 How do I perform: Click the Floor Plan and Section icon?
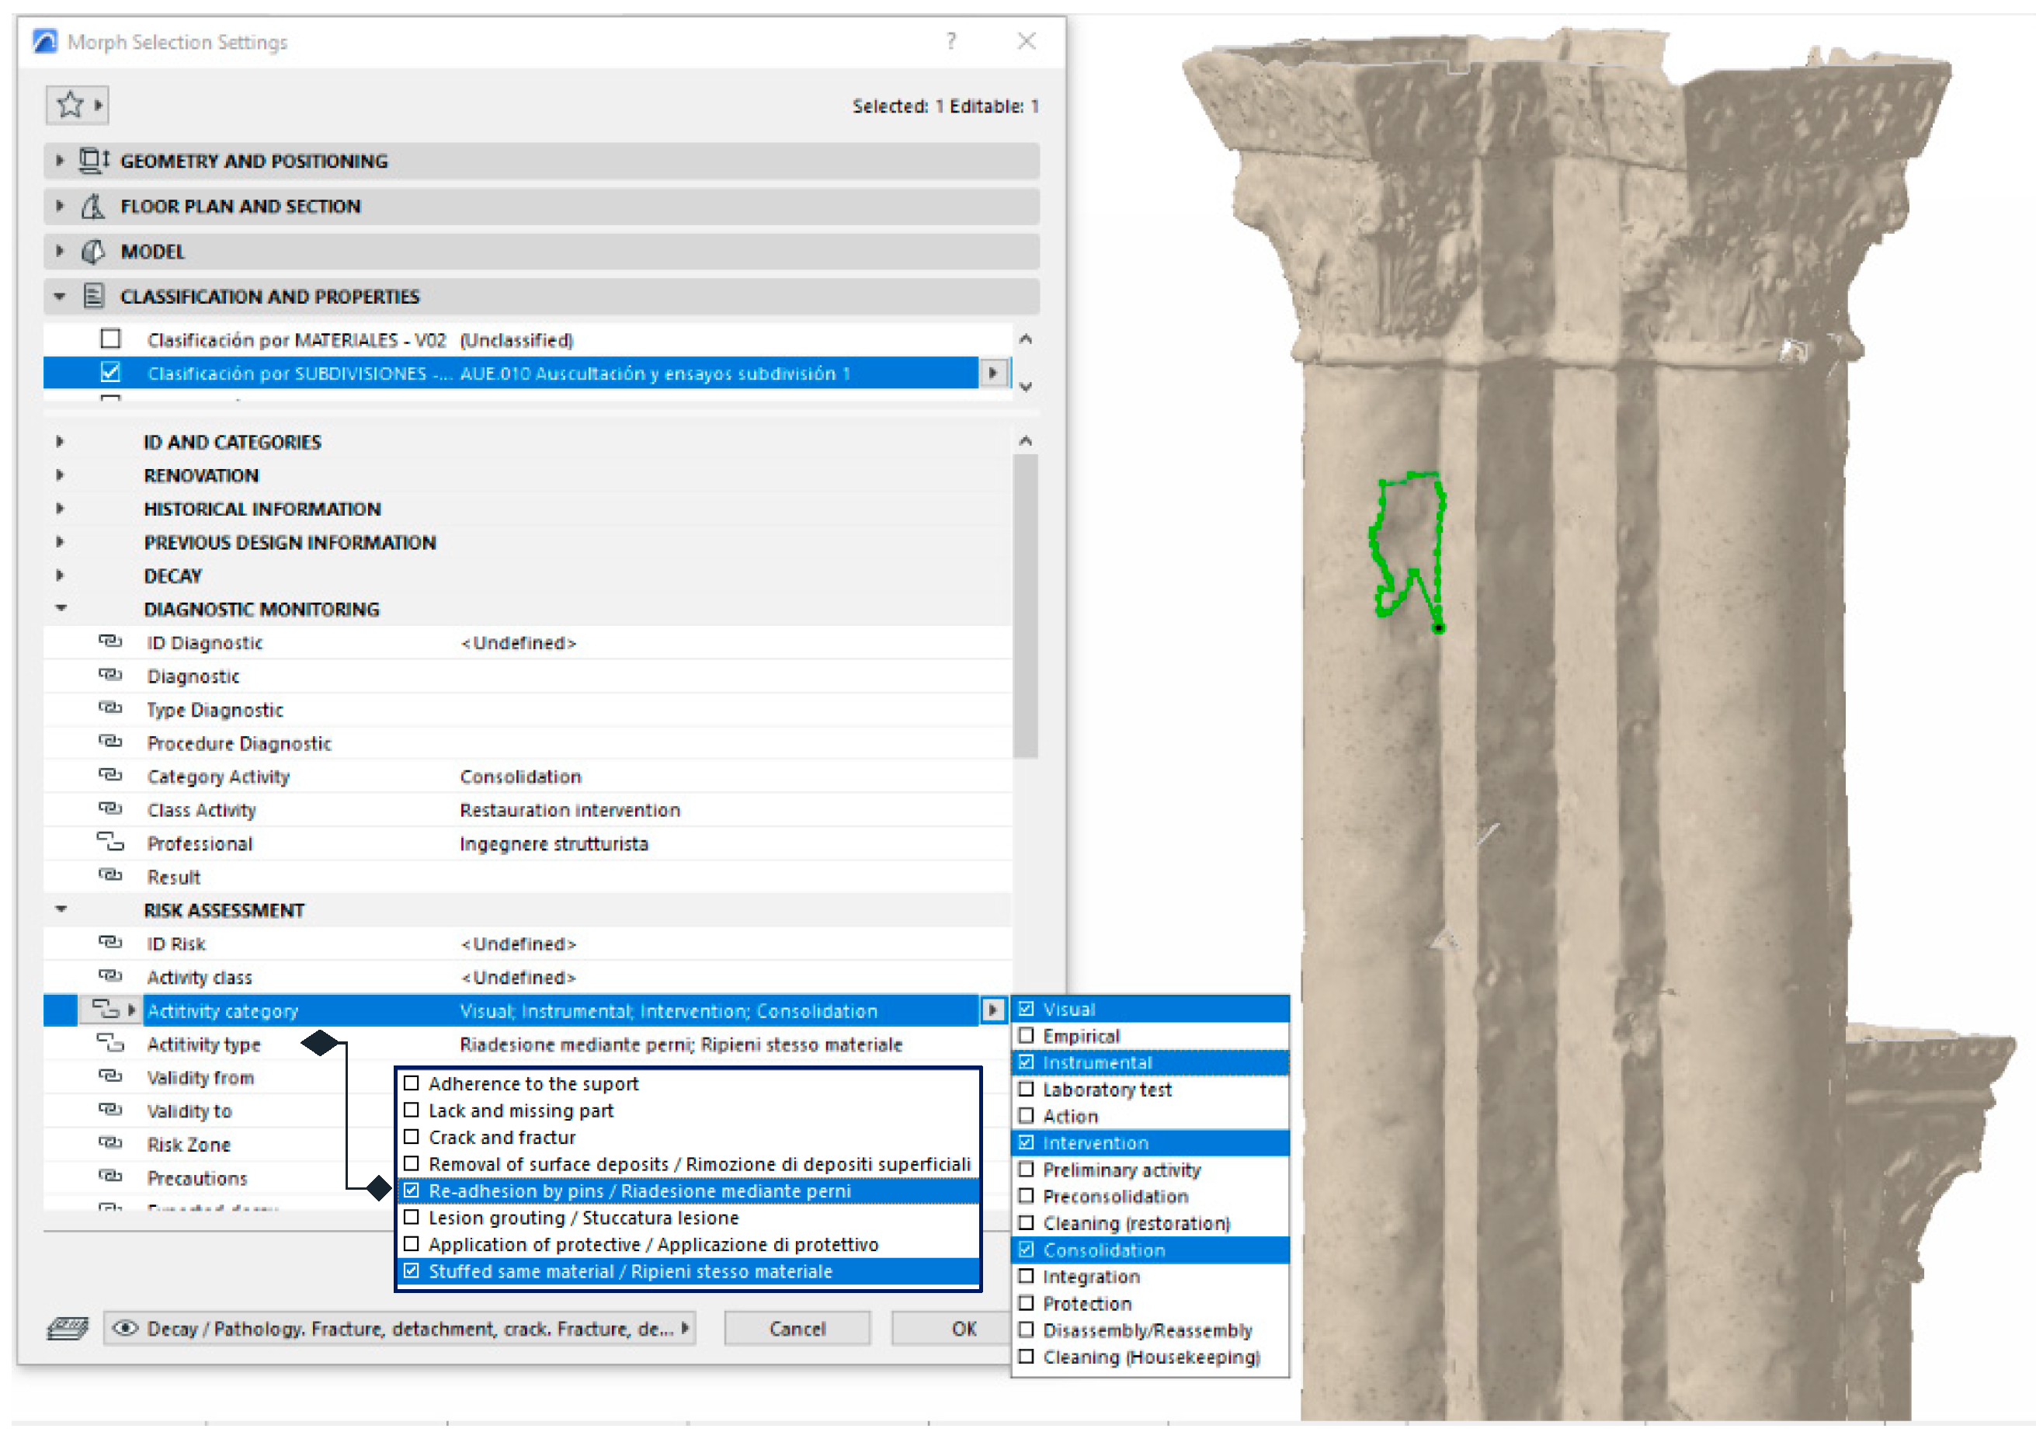point(92,207)
